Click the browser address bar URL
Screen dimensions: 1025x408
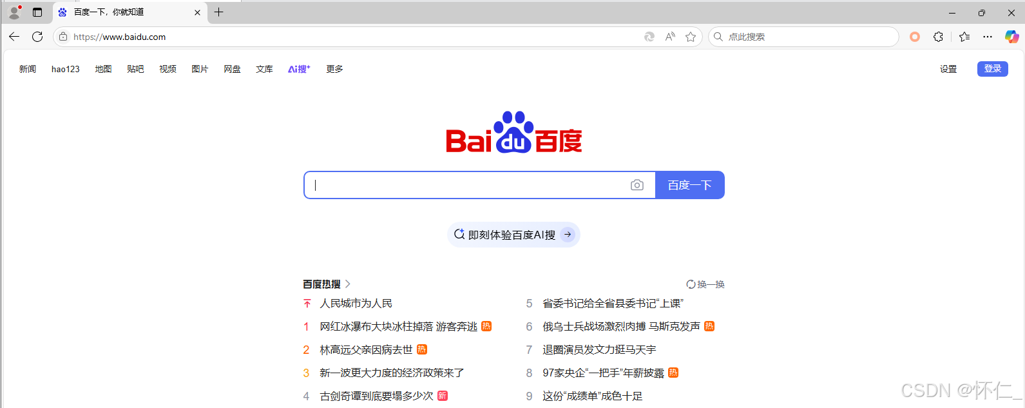[x=120, y=37]
